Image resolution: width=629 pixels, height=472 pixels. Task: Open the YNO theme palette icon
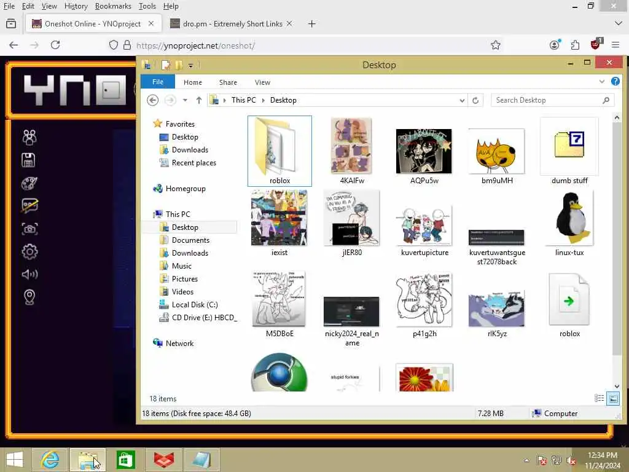(29, 183)
